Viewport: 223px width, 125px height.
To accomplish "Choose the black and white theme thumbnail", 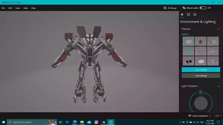I will point(188,61).
